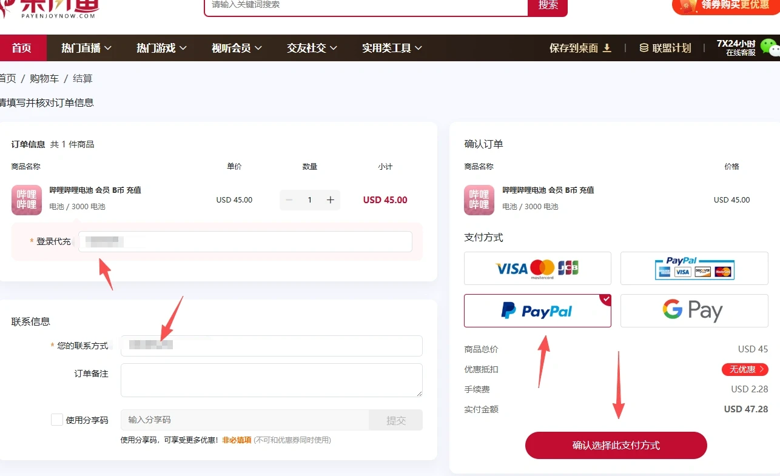Expand the 热门游戏 dropdown menu
780x476 pixels.
(x=161, y=48)
